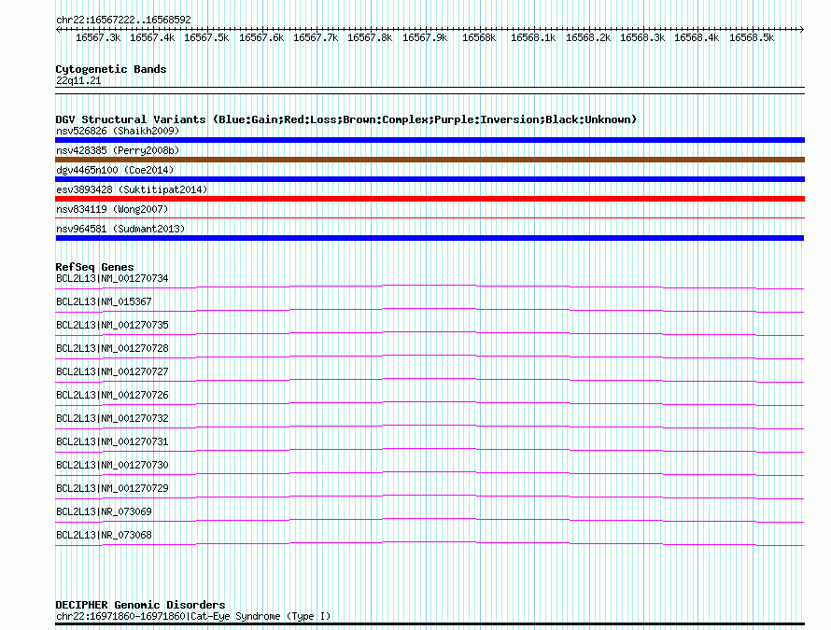Click ruler tick label 16568k

pyautogui.click(x=479, y=38)
